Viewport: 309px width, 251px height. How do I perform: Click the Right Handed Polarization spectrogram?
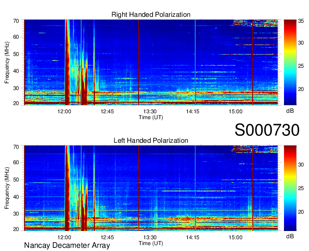point(151,62)
